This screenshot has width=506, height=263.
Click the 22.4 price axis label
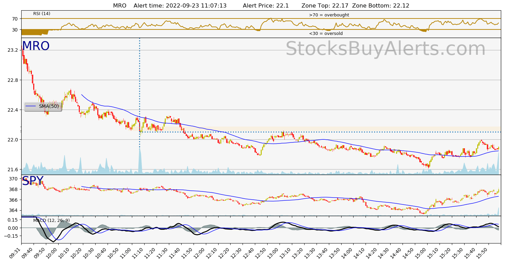click(x=13, y=110)
